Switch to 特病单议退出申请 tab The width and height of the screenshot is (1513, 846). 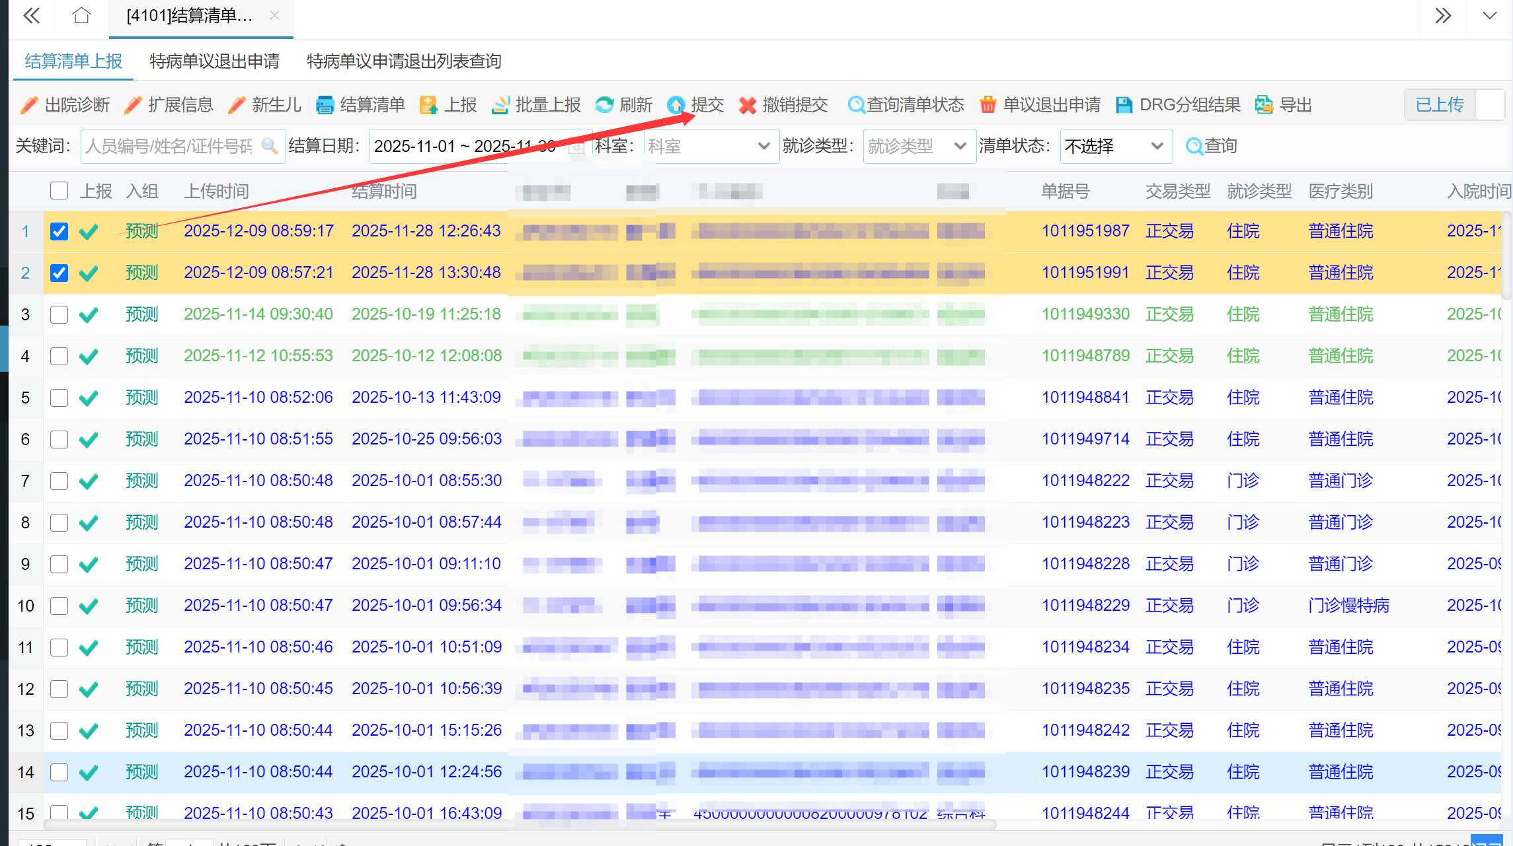point(214,61)
